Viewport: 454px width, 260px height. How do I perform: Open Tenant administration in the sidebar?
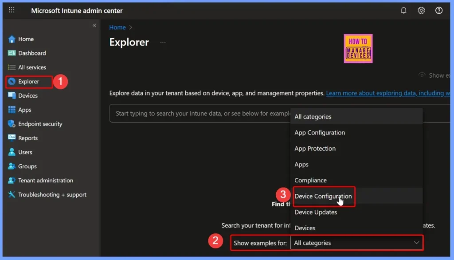coord(46,180)
